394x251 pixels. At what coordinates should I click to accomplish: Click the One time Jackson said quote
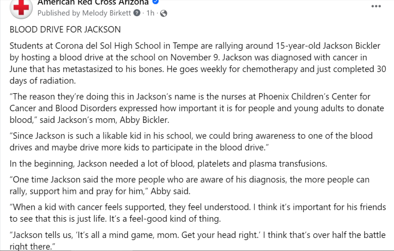point(189,185)
